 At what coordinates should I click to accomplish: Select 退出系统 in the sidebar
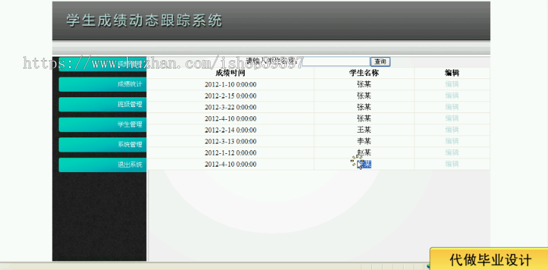[x=102, y=165]
